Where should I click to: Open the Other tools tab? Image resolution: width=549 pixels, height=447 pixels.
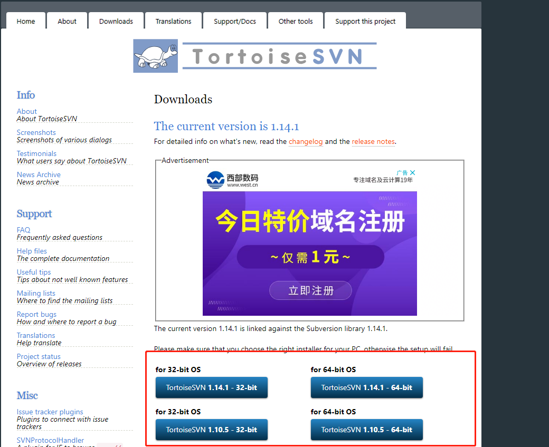tap(296, 21)
